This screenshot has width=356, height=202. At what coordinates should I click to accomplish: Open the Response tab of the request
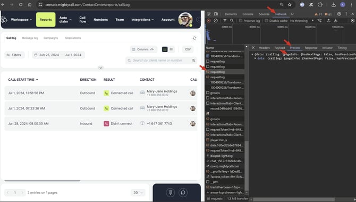click(x=311, y=48)
